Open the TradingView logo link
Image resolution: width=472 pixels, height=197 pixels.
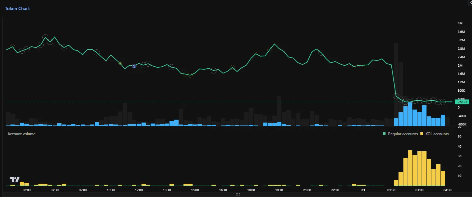click(x=15, y=179)
